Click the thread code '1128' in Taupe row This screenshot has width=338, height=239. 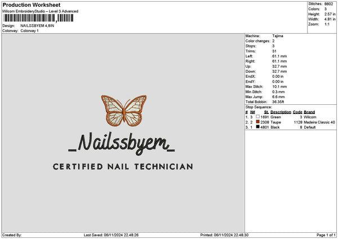point(298,122)
